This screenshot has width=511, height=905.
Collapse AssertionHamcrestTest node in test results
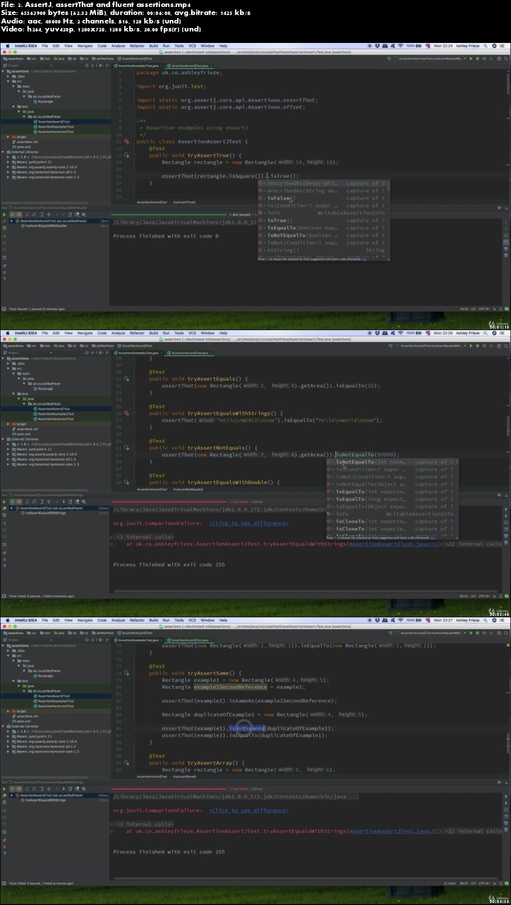(x=12, y=221)
